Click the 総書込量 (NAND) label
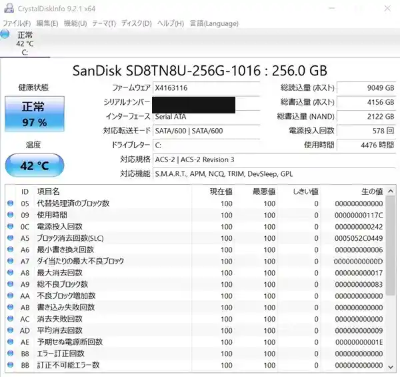The height and width of the screenshot is (377, 400). coord(305,117)
